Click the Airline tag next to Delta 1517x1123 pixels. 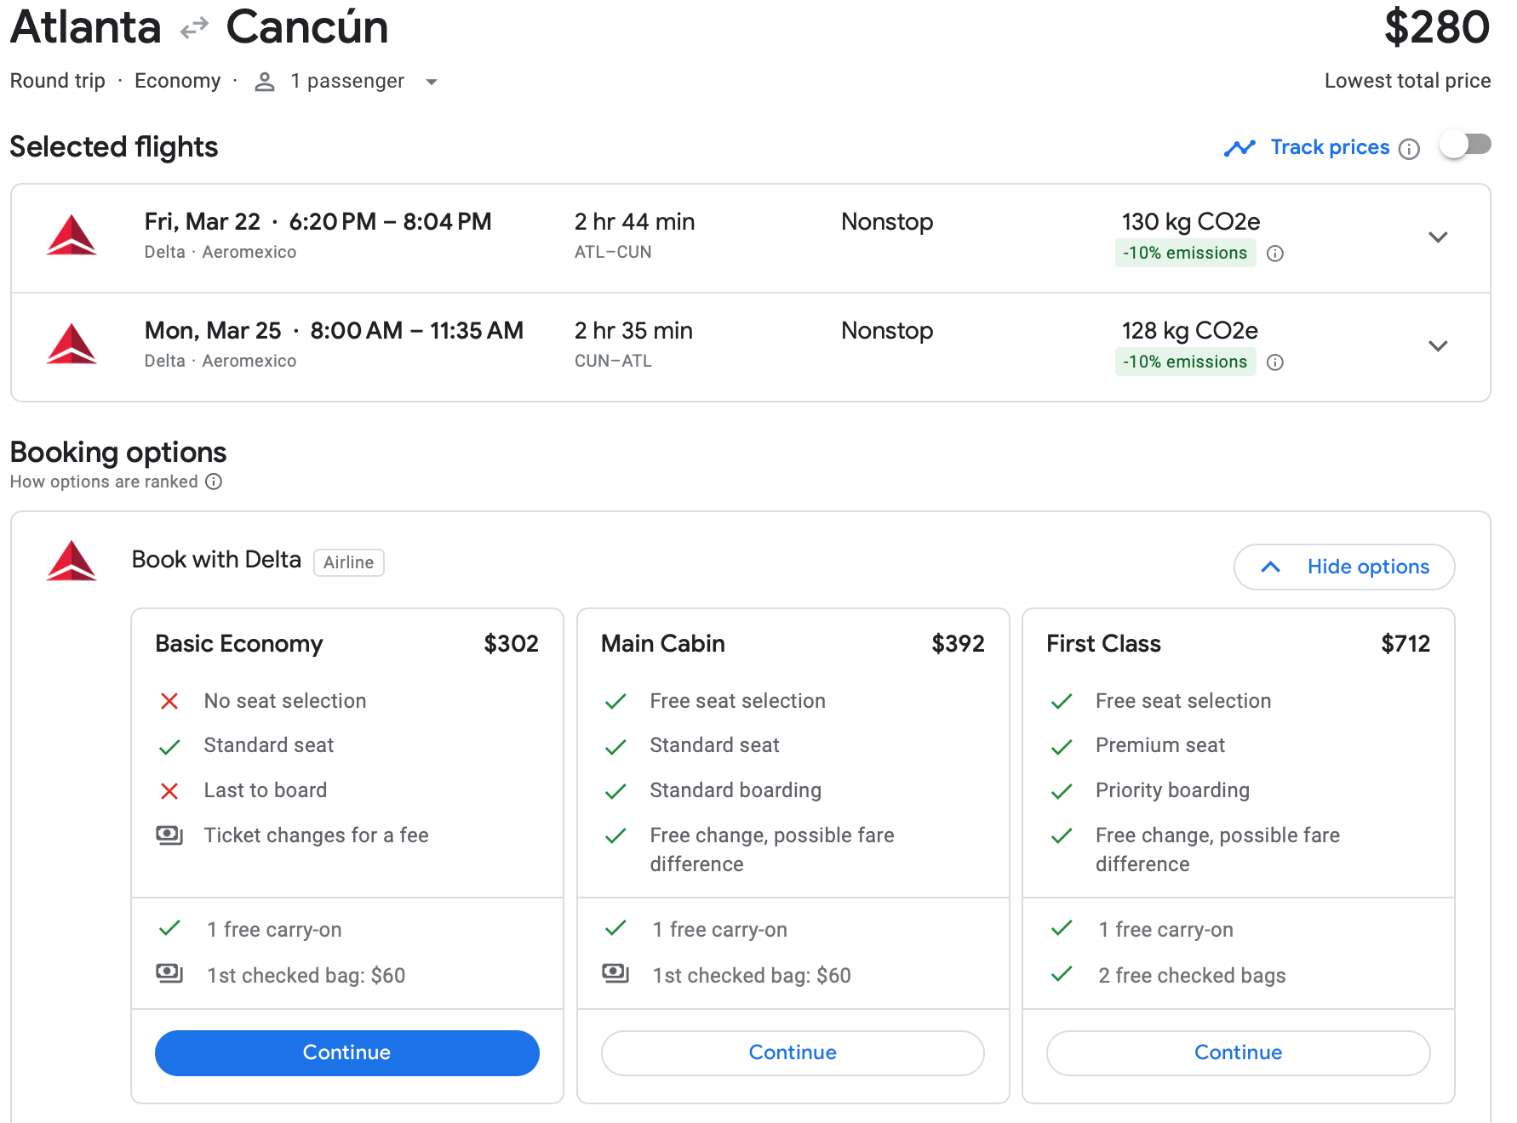348,562
